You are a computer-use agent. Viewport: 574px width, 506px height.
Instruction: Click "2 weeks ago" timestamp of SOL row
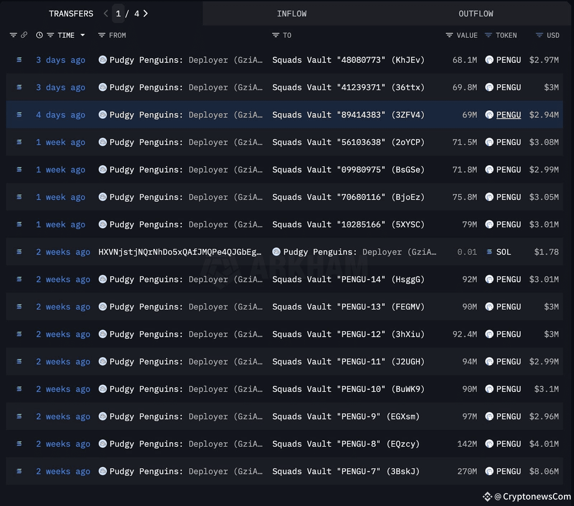pos(63,252)
